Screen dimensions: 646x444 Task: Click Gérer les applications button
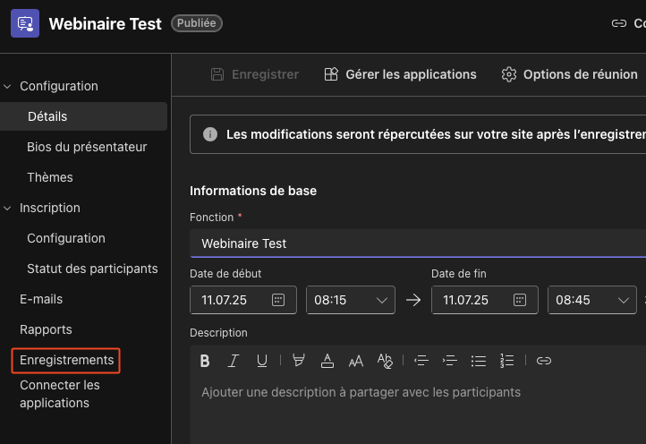click(x=400, y=74)
